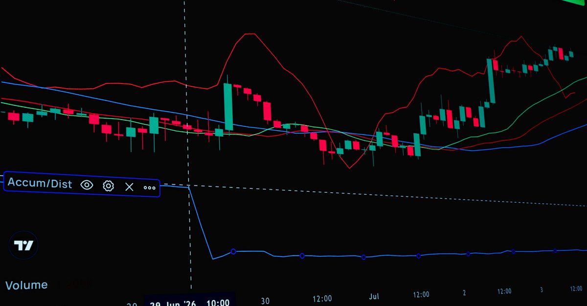Open Accum/Dist settings gear
Image resolution: width=587 pixels, height=306 pixels.
[108, 185]
